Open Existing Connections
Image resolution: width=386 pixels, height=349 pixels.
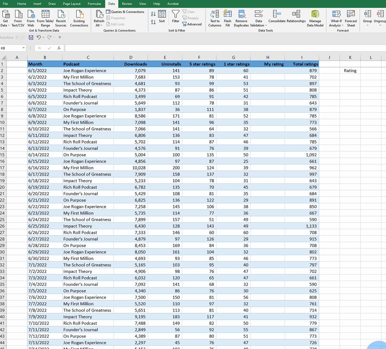(x=79, y=18)
